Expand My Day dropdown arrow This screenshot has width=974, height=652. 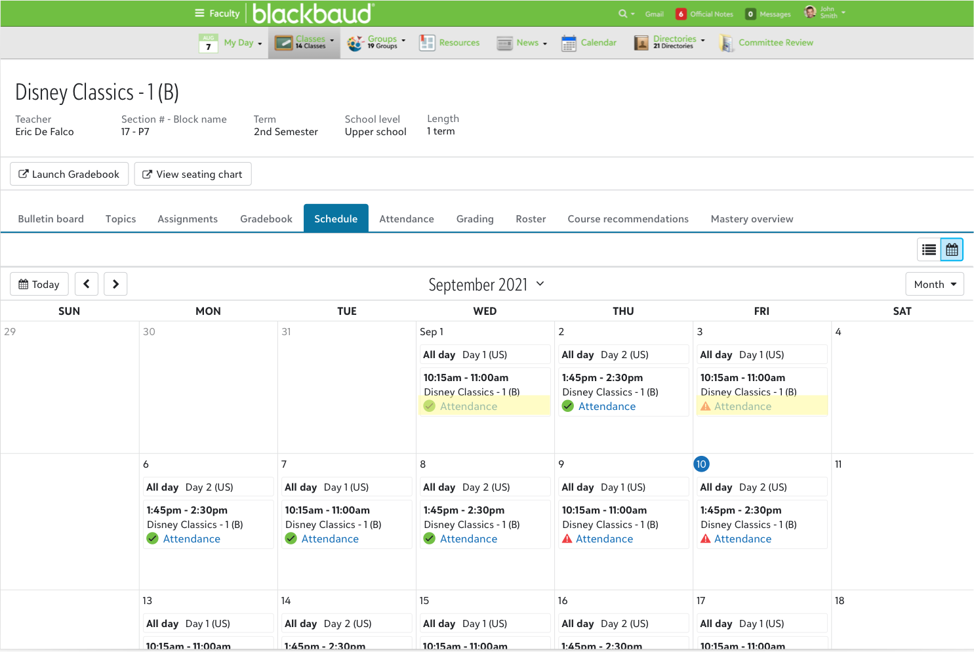tap(260, 44)
